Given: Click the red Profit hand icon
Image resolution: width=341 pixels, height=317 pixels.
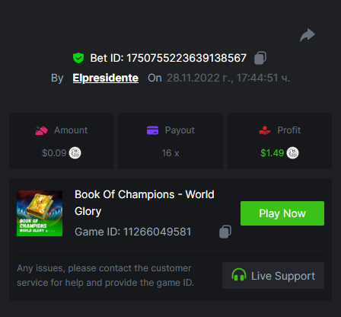Looking at the screenshot, I should 265,130.
